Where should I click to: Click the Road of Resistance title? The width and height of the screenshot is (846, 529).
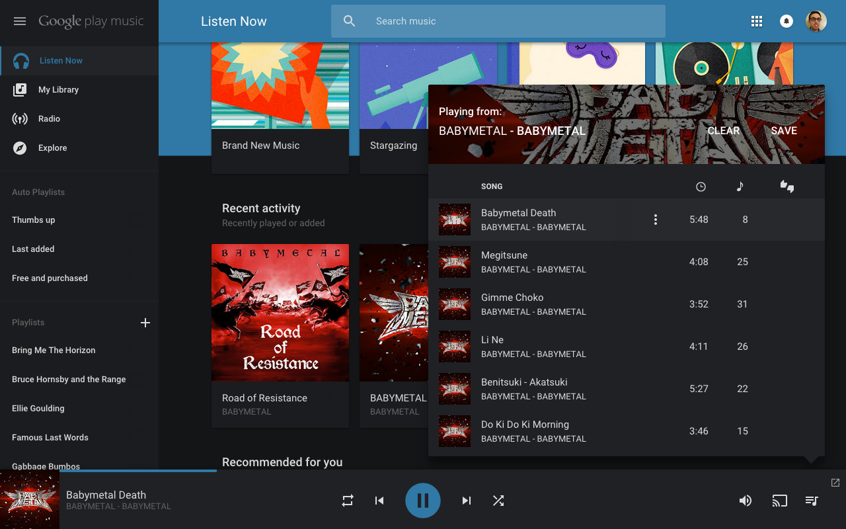[264, 398]
